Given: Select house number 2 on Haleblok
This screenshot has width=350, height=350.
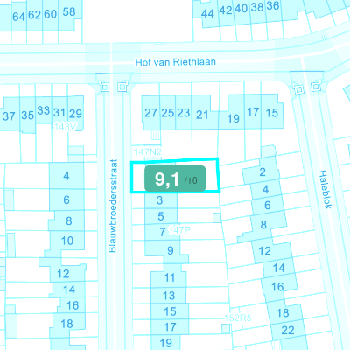Looking at the screenshot, I should point(262,172).
